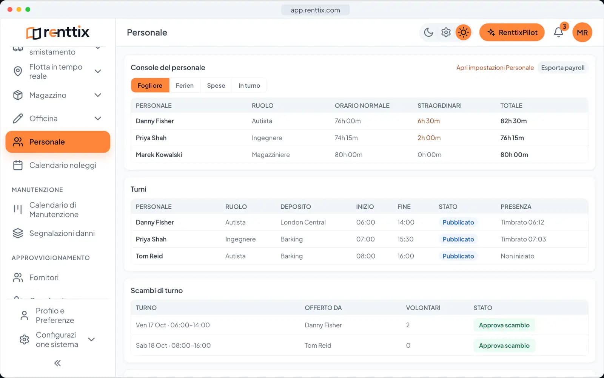The image size is (604, 378).
Task: Open Calendario di Manutenzione icon
Action: click(x=18, y=209)
